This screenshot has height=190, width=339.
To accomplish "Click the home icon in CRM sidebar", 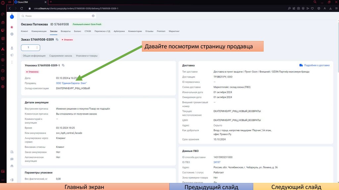I will tap(12, 166).
